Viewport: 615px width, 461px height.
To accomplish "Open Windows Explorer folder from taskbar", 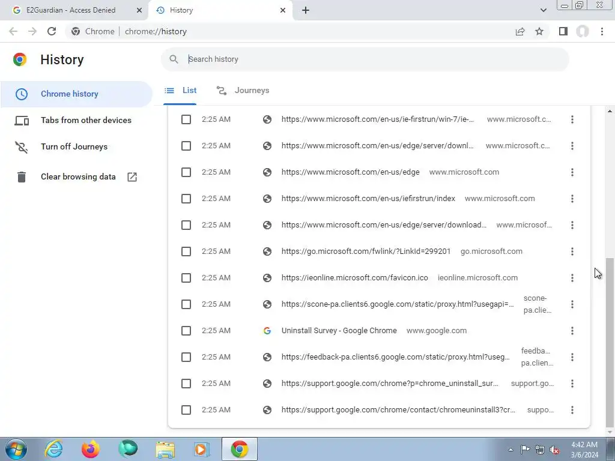I will [165, 449].
